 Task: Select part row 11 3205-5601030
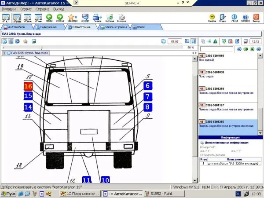228,78
